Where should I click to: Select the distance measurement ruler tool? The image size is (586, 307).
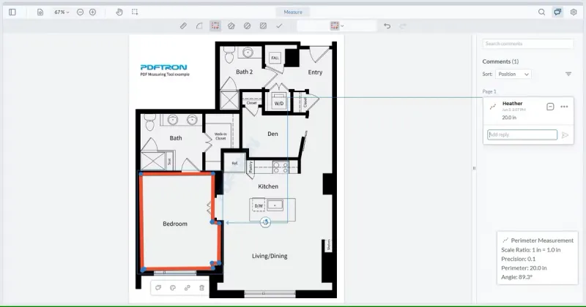183,26
